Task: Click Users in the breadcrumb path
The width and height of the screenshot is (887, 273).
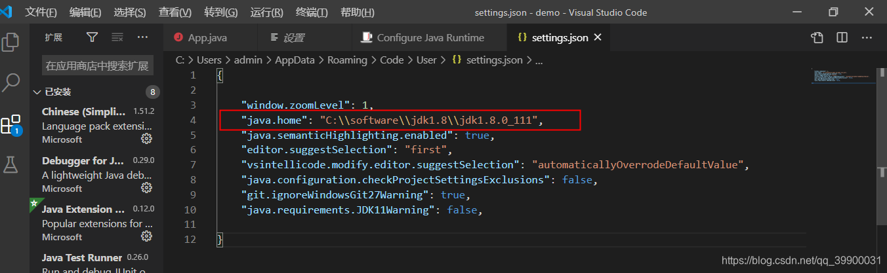Action: click(x=209, y=60)
